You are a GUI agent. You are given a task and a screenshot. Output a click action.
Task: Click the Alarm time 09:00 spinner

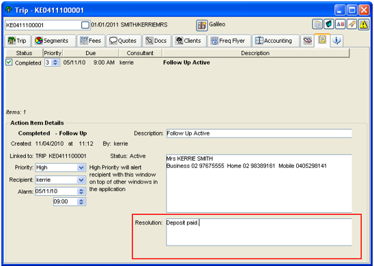tap(81, 201)
